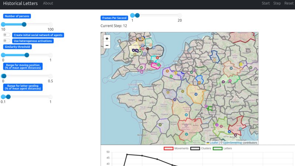Click the peak data point on Clusters line
Screen dimensions: 295x166
(x=127, y=155)
